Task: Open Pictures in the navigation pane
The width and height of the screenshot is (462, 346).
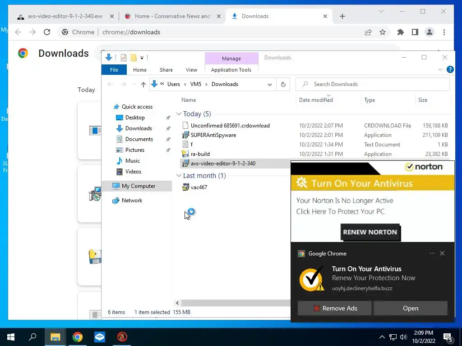Action: pos(134,150)
